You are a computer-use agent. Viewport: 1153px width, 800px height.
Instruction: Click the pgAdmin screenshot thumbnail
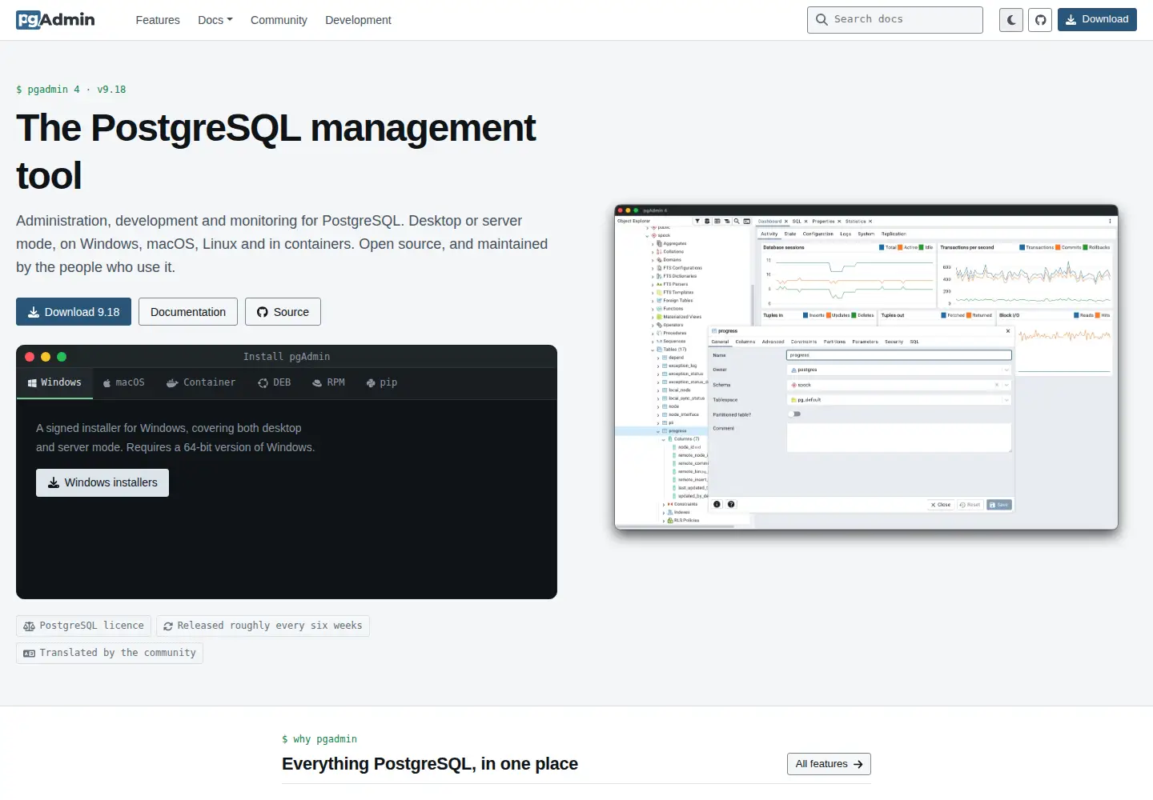point(866,367)
